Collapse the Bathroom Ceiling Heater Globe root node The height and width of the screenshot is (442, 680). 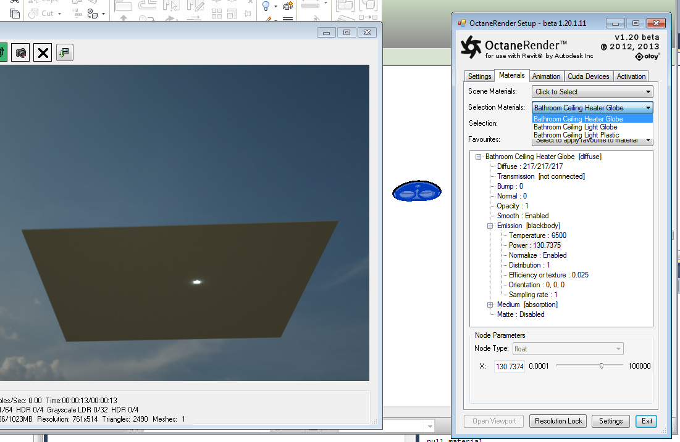point(478,157)
